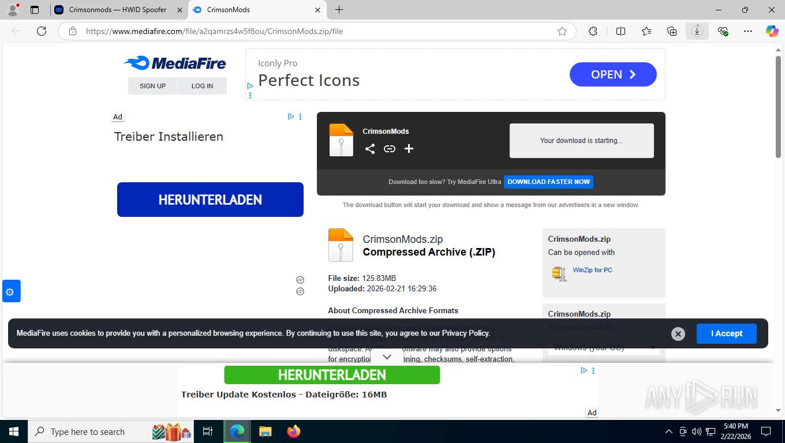Click the MediaFire logo
This screenshot has height=443, width=785.
(x=175, y=63)
